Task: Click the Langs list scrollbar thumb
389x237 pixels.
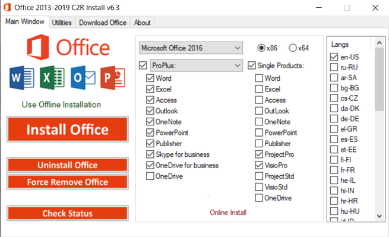Action: coord(379,80)
